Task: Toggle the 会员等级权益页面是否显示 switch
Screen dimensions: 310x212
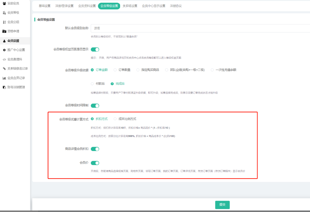Action: tap(95, 49)
